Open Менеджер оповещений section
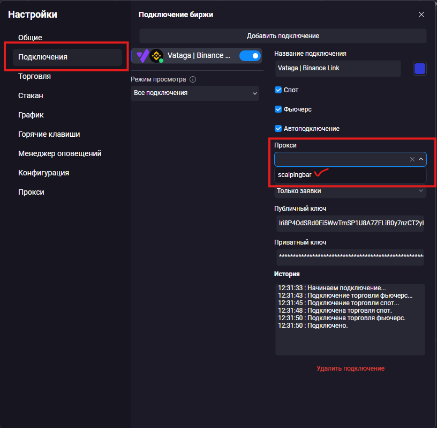Viewport: 437px width, 428px height. [x=60, y=153]
